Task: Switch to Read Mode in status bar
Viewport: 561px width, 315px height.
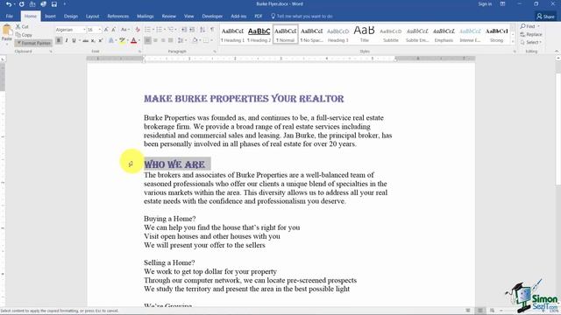Action: coord(468,311)
